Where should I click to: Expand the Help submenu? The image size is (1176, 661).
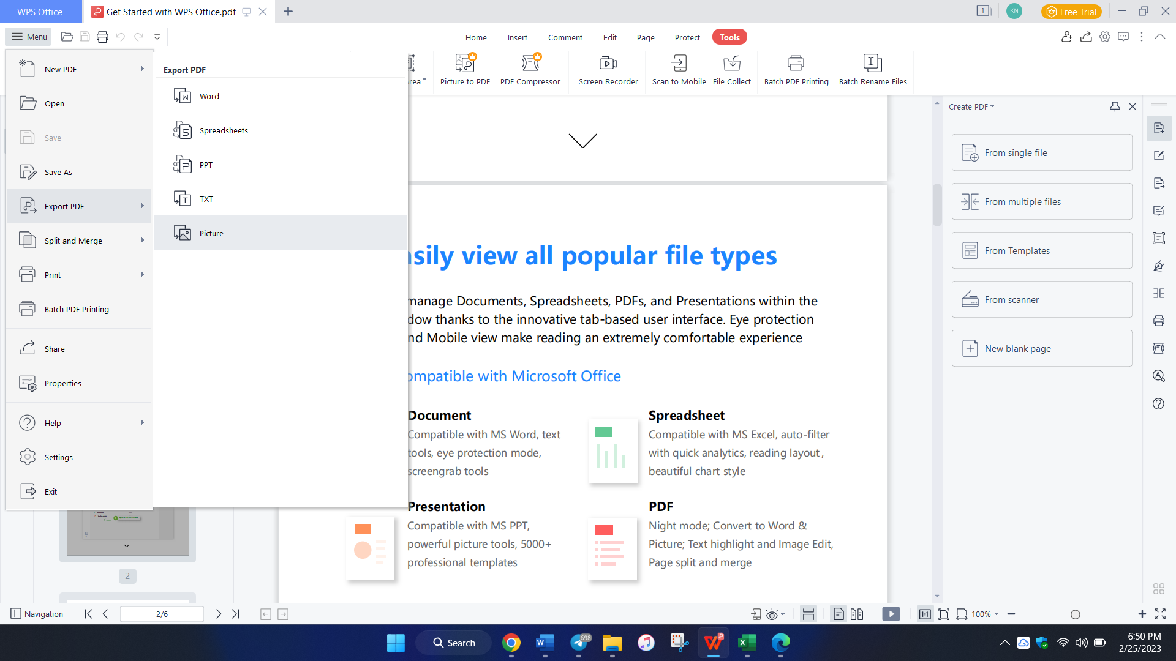pos(79,423)
